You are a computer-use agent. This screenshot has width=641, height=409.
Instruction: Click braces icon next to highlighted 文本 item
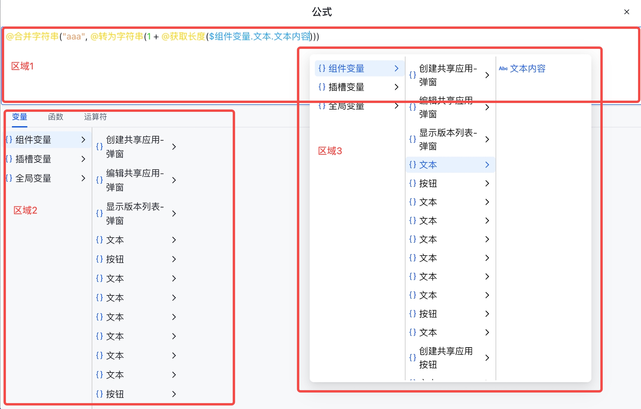click(413, 164)
